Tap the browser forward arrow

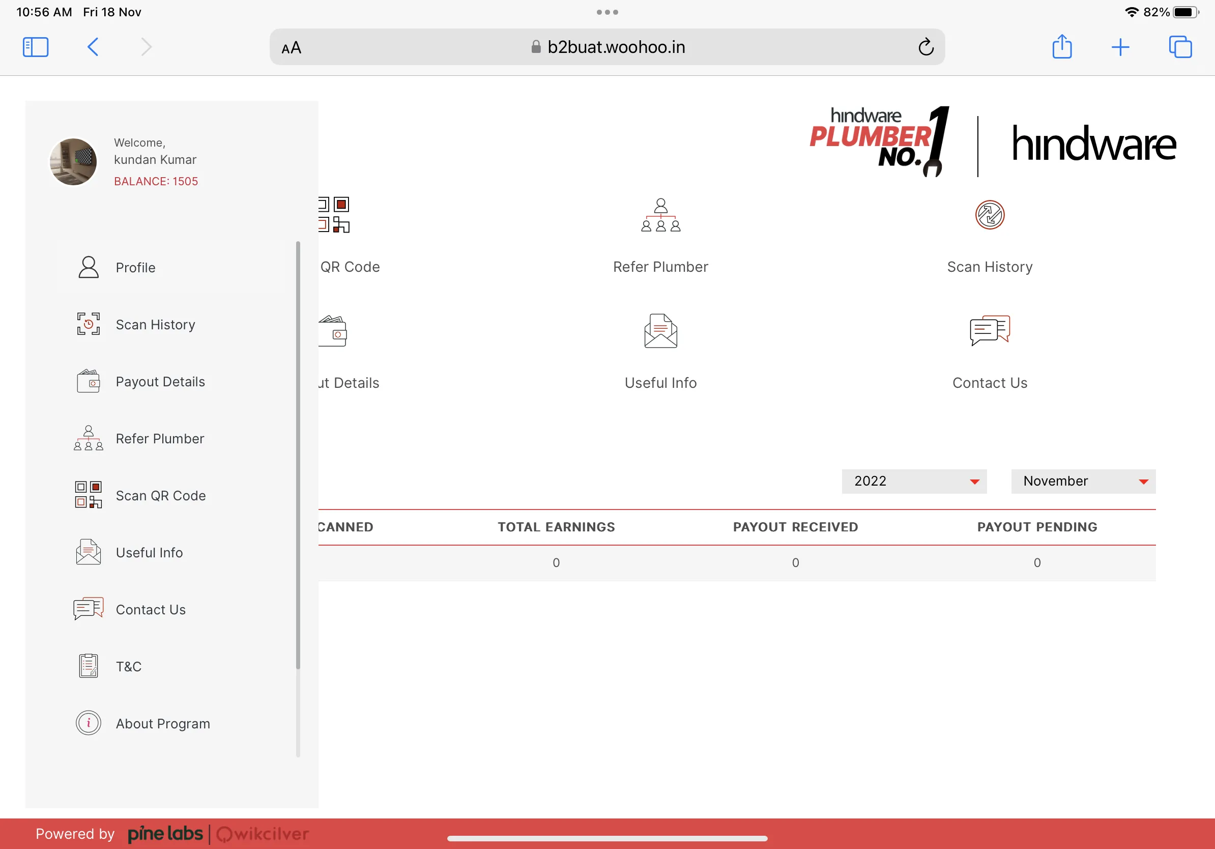(x=147, y=47)
